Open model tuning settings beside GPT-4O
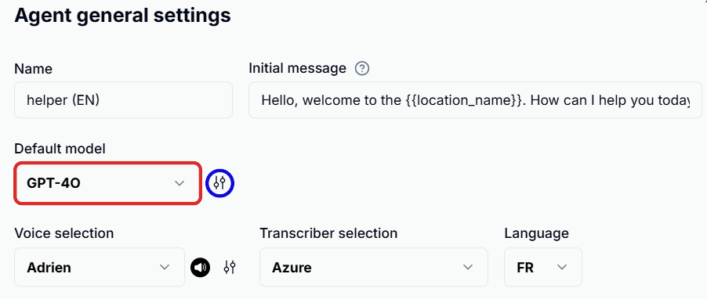The height and width of the screenshot is (299, 707). click(x=219, y=183)
